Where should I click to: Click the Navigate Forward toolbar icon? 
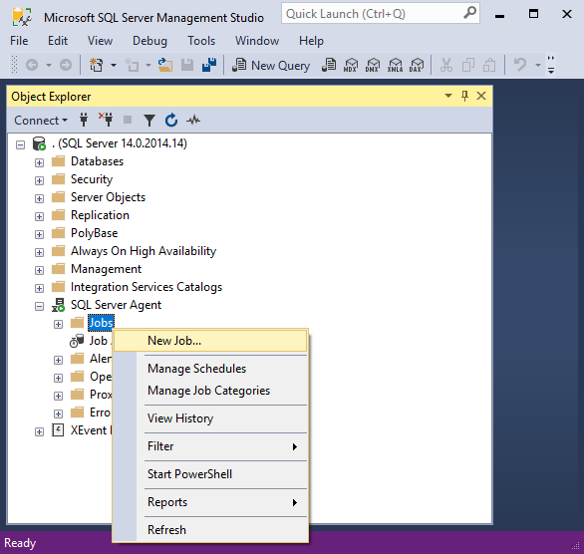click(66, 65)
